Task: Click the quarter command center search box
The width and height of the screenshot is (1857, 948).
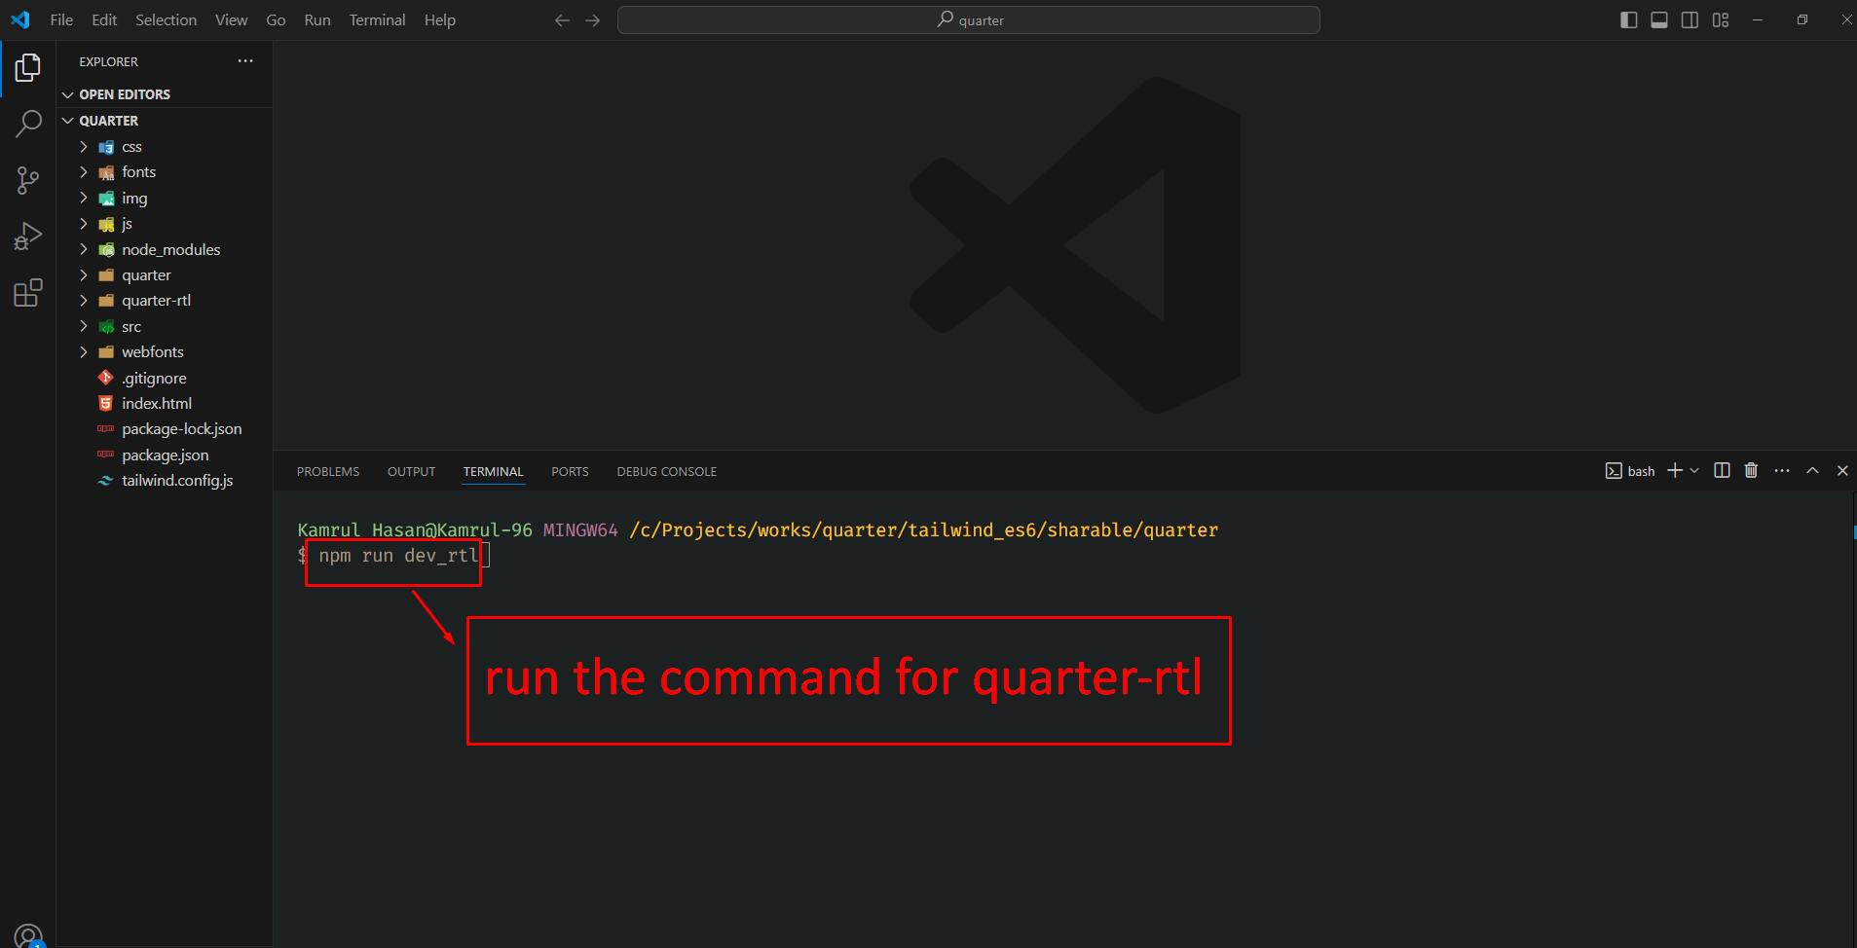Action: click(x=968, y=20)
